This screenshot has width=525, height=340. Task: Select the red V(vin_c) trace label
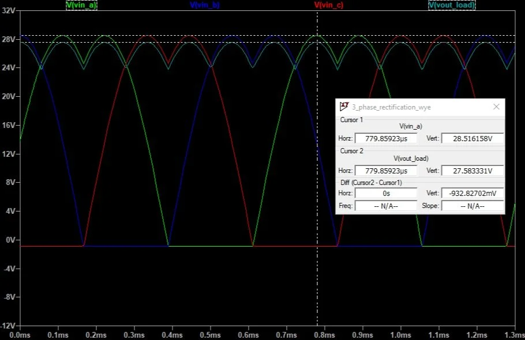point(328,6)
